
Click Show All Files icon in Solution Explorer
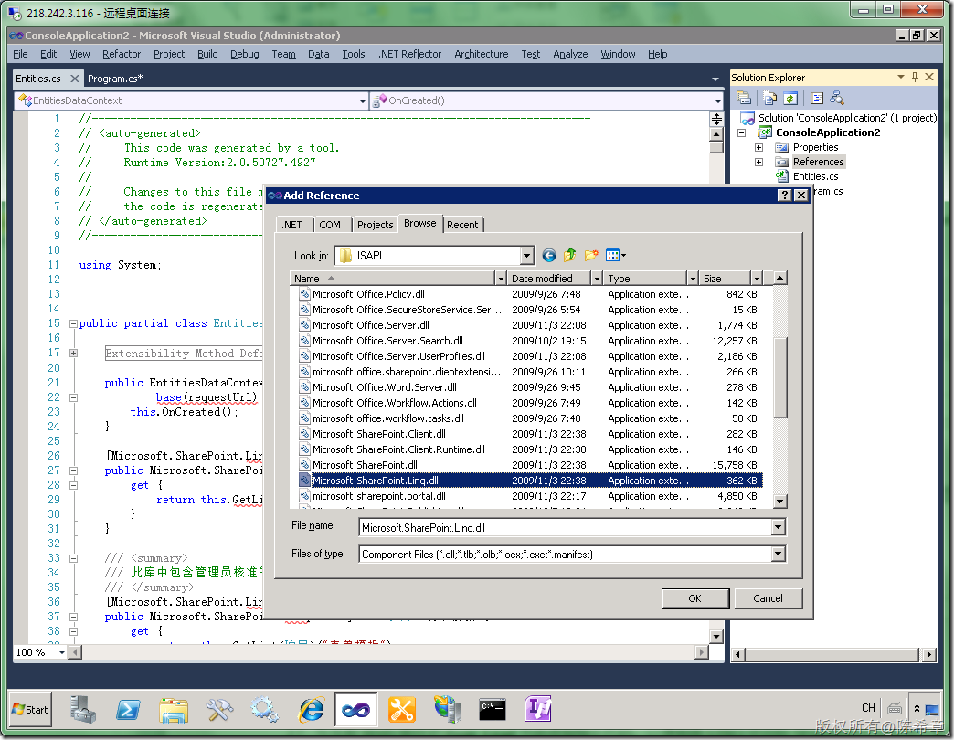[x=769, y=98]
